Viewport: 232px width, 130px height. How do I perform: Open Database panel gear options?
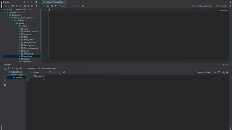click(36, 2)
